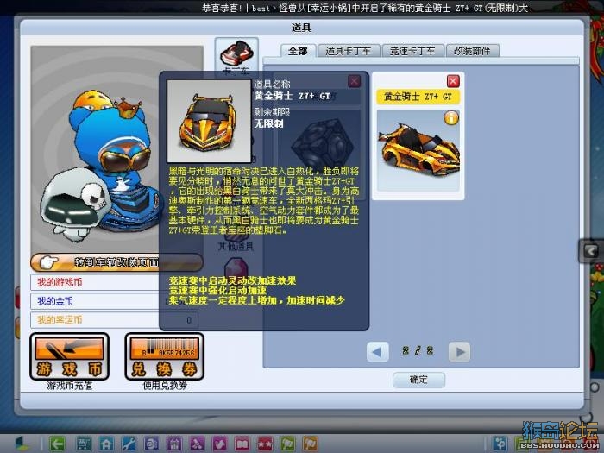The width and height of the screenshot is (604, 453).
Task: Click the green back arrow in the bottom toolbar
Action: (x=58, y=444)
